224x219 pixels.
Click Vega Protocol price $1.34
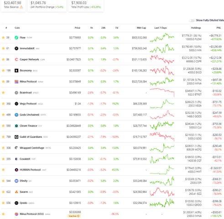coord(78,104)
